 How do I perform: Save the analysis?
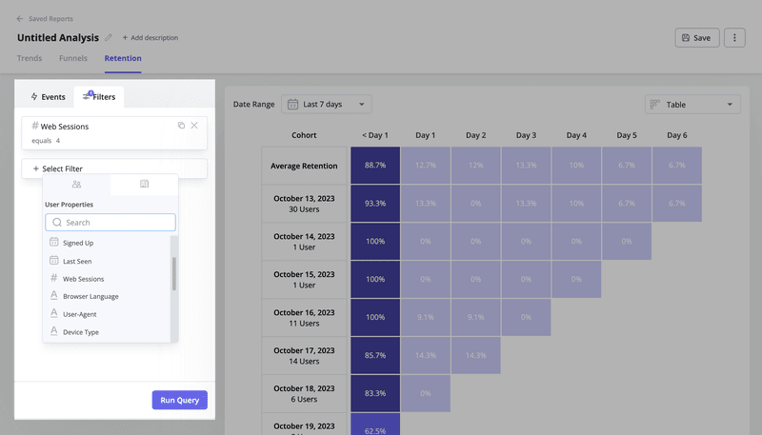pyautogui.click(x=697, y=37)
